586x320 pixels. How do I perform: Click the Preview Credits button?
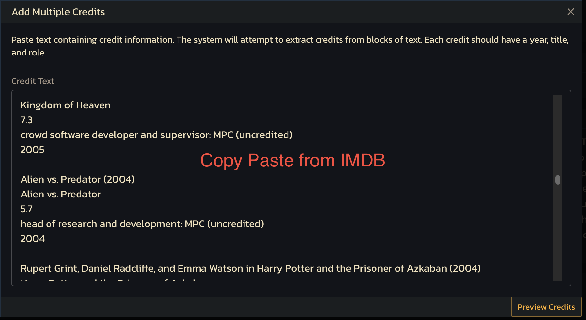coord(546,307)
